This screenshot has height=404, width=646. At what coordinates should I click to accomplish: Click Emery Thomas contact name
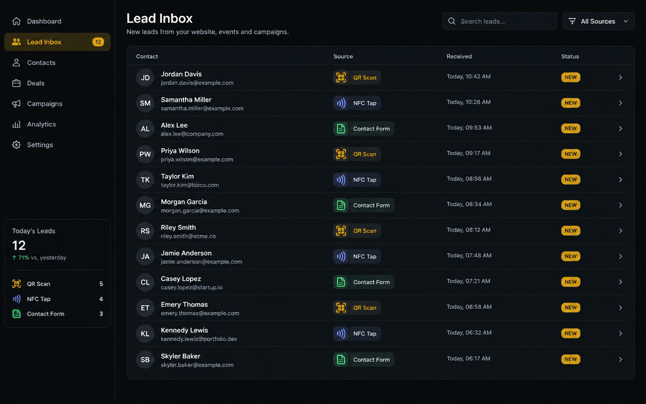[x=184, y=305]
